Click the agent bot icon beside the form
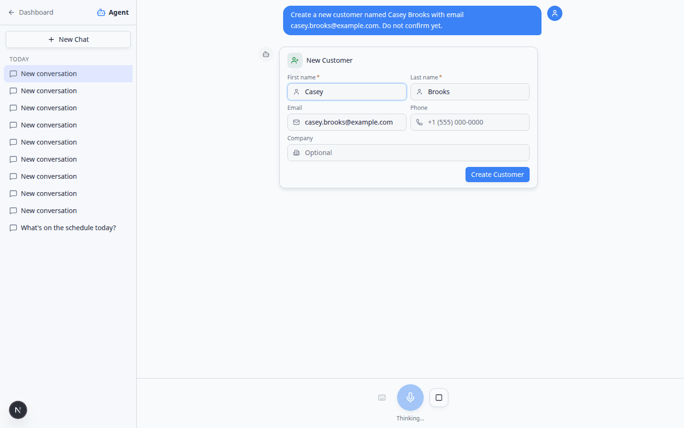Viewport: 684px width, 428px height. point(266,54)
